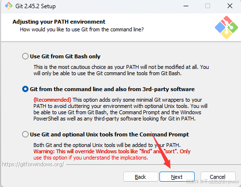Screen dimensions: 241x187
Task: Click the 'most cautious choice' description paragraph
Action: pos(121,70)
